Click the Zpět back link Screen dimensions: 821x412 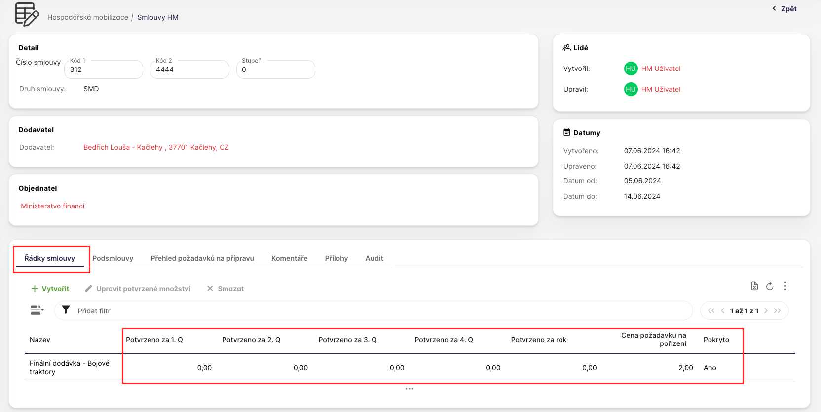pyautogui.click(x=784, y=9)
